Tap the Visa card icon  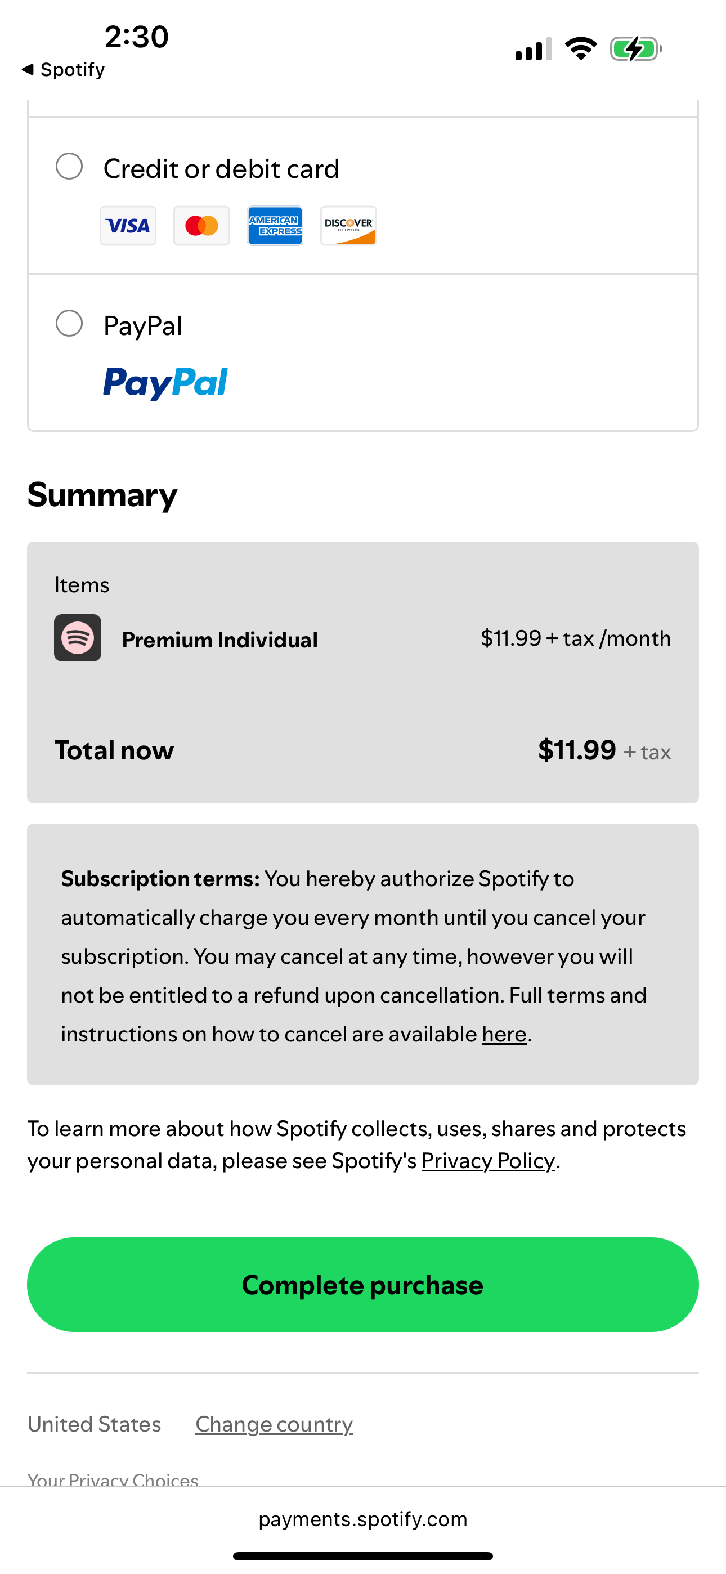(x=128, y=226)
